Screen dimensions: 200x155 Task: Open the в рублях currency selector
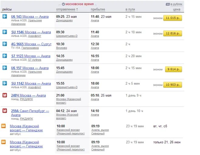coord(176,4)
